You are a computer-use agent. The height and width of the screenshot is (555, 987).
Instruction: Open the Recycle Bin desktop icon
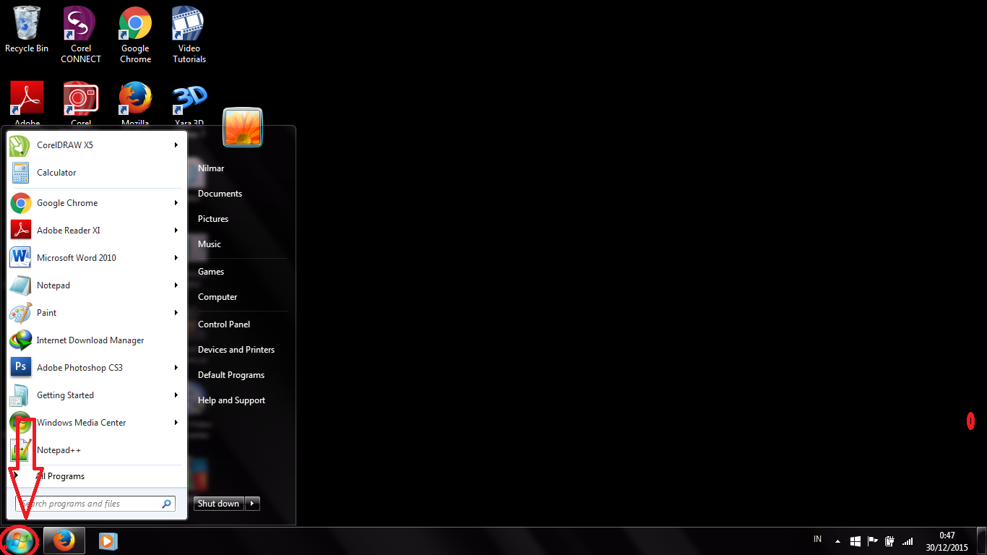pos(27,30)
